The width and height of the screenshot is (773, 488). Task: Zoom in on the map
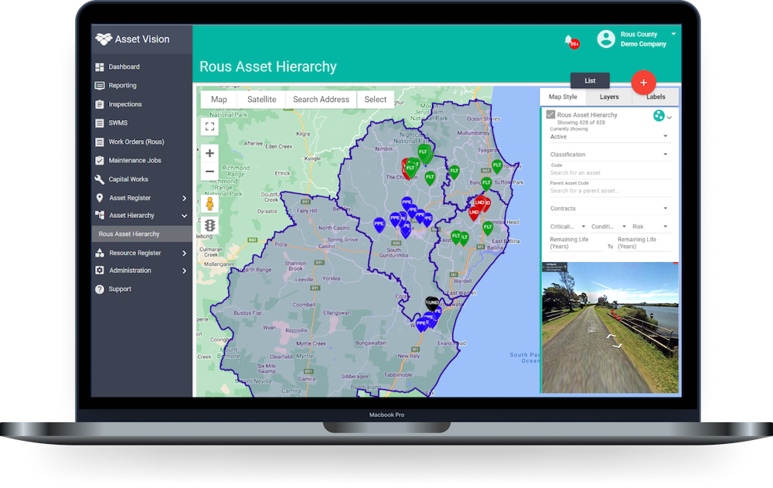point(209,153)
